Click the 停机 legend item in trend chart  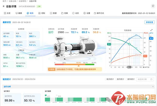58,96
